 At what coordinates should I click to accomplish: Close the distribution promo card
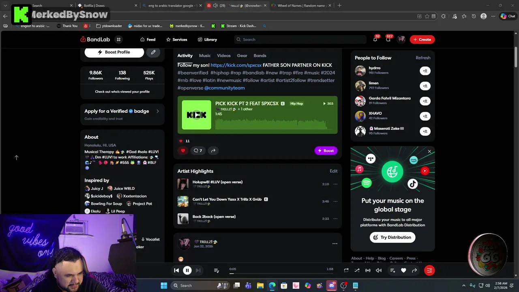429,152
